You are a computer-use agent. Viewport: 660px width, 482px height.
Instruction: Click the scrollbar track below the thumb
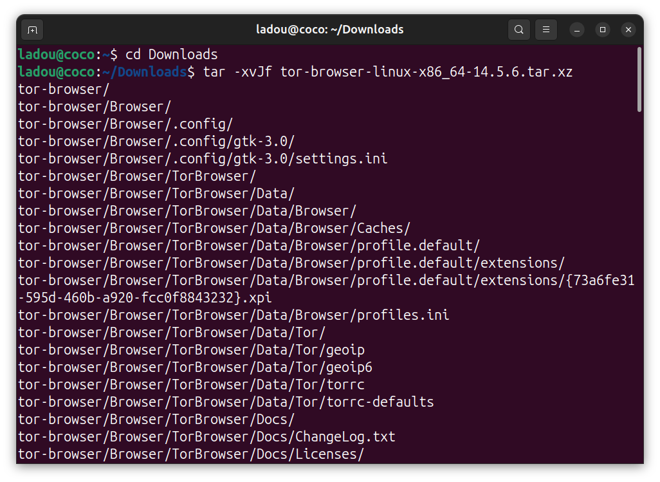[639, 290]
